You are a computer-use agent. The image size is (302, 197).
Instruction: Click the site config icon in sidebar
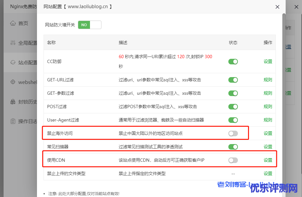(x=13, y=62)
